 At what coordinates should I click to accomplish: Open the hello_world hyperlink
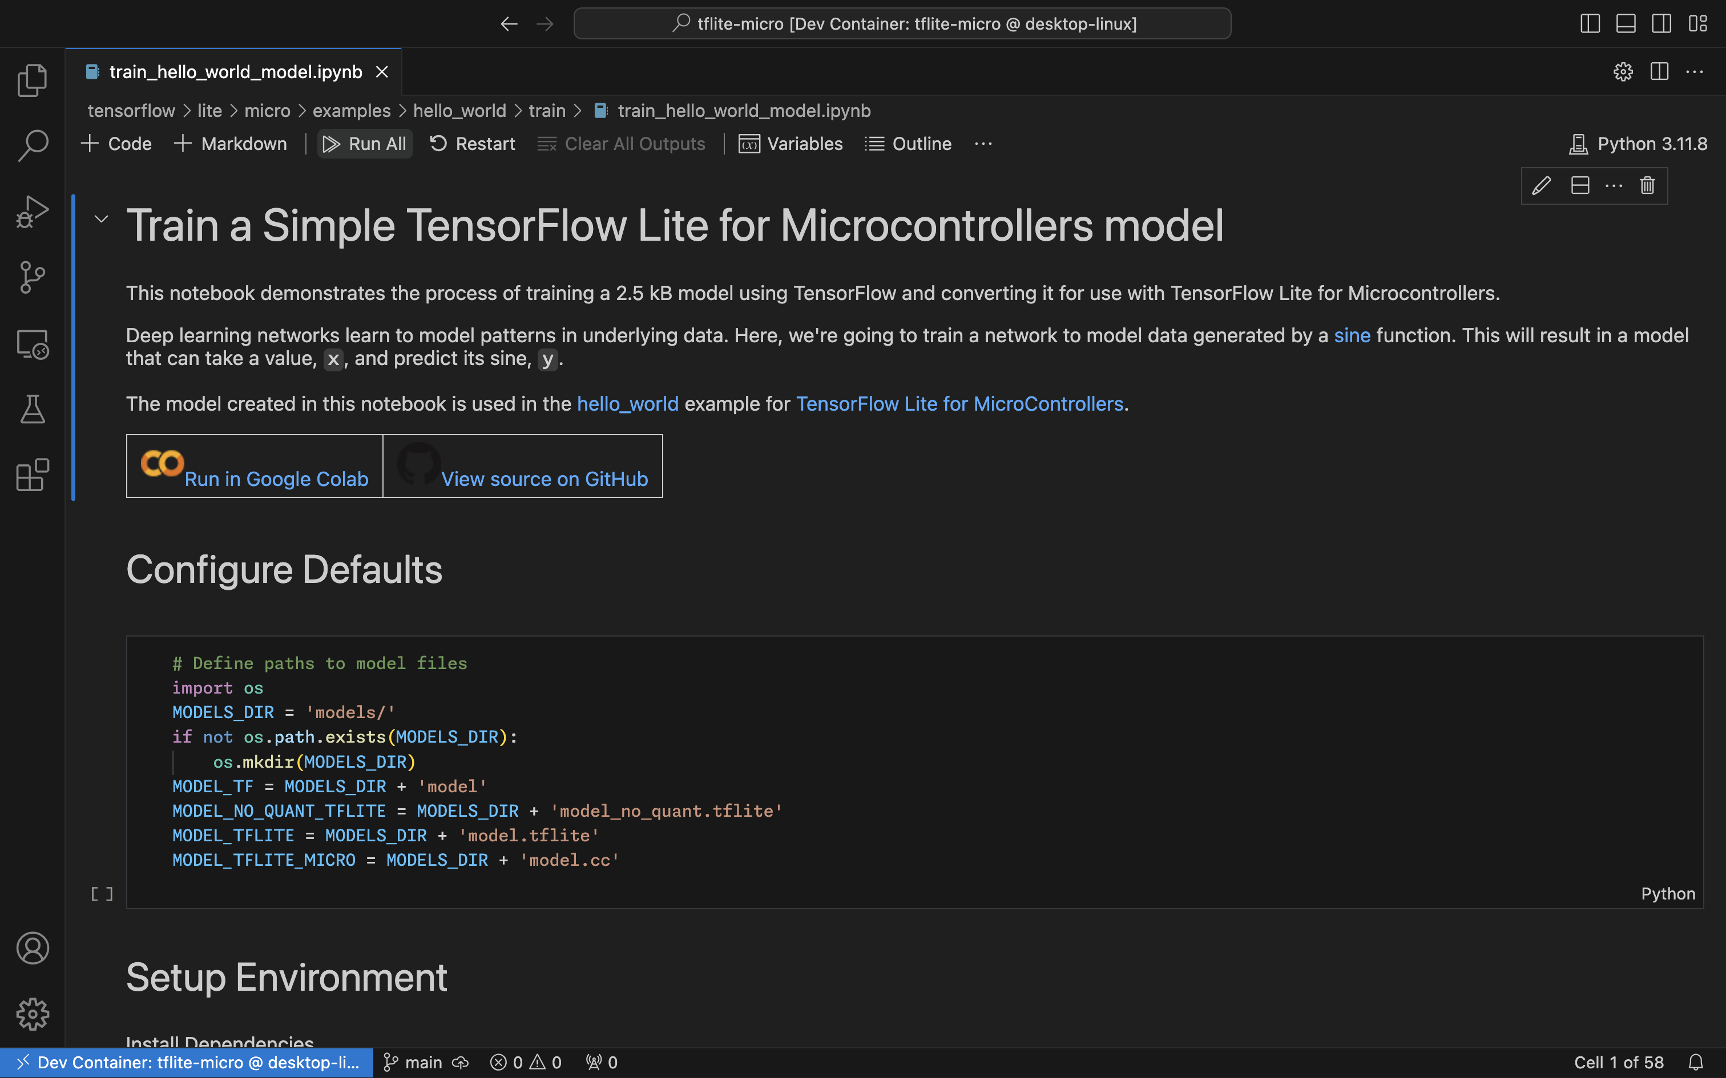pos(628,404)
